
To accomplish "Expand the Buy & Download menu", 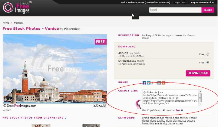I will coord(202,3).
